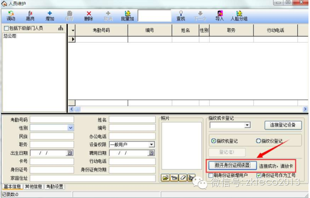Open the 性别 dropdown
This screenshot has height=198, width=310.
[71, 128]
